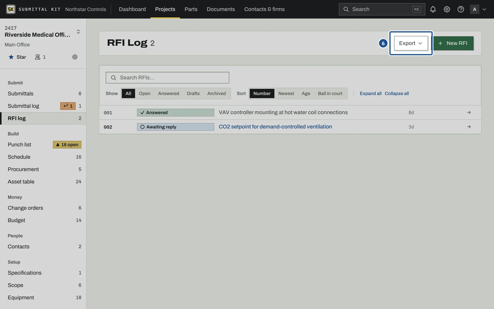Click the Awaiting reply status on 002

(175, 127)
